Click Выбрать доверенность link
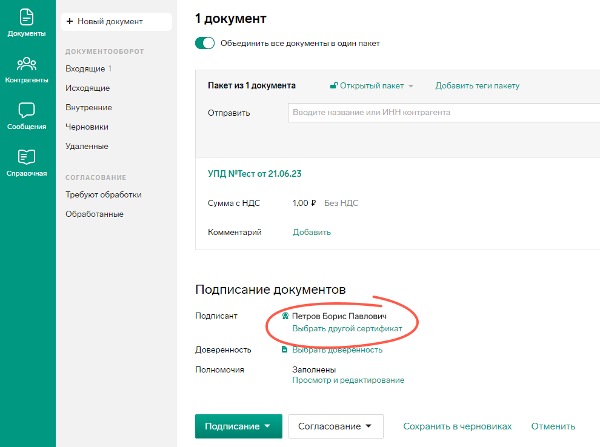Viewport: 600px width, 447px height. coord(337,349)
